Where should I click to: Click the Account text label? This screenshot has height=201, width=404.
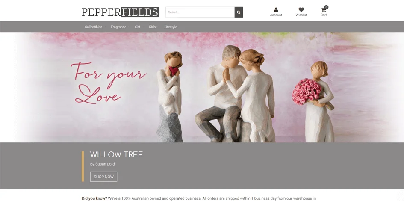(x=276, y=15)
